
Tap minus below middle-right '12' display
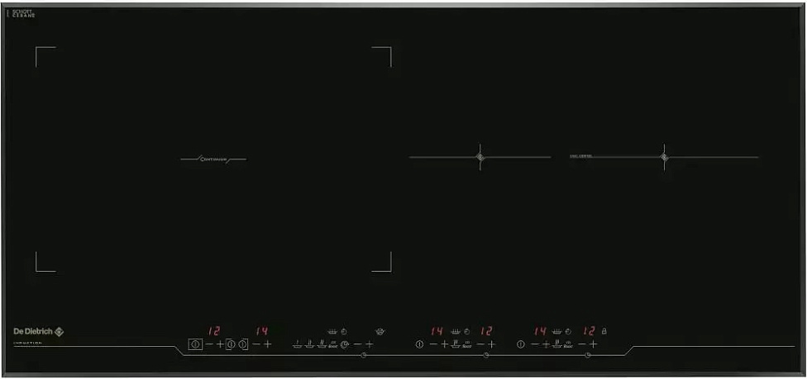point(480,344)
